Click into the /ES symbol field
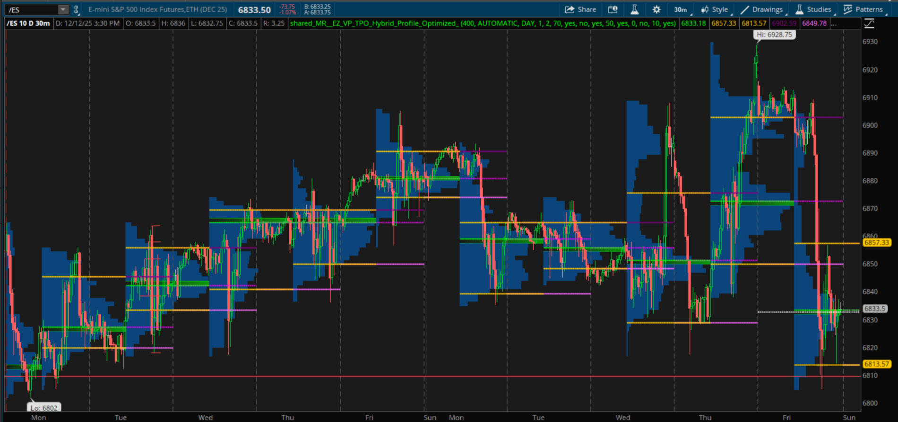 click(31, 9)
